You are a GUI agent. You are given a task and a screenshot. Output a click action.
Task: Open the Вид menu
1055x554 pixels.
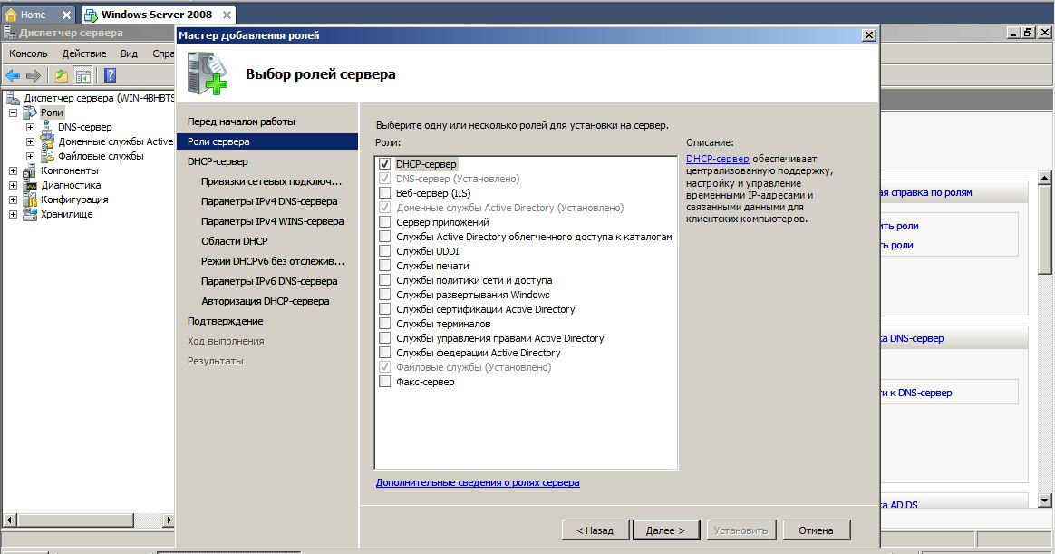tap(130, 53)
